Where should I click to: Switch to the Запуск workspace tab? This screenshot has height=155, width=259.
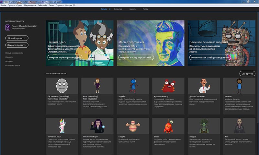104,9
